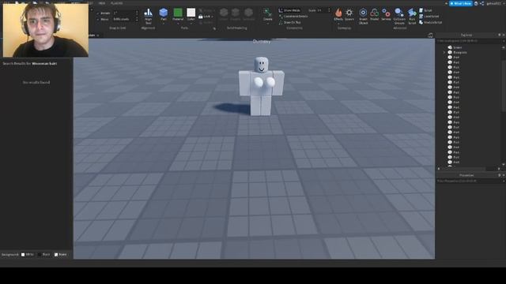
Task: Insert a ModuleScript
Action: [x=430, y=23]
